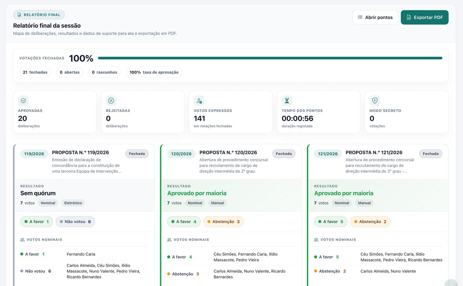Click the people icon beside Votos Nominais in proposal 119/2026
Image resolution: width=463 pixels, height=286 pixels.
(x=22, y=240)
